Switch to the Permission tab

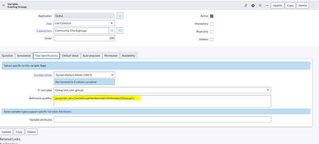point(111,56)
